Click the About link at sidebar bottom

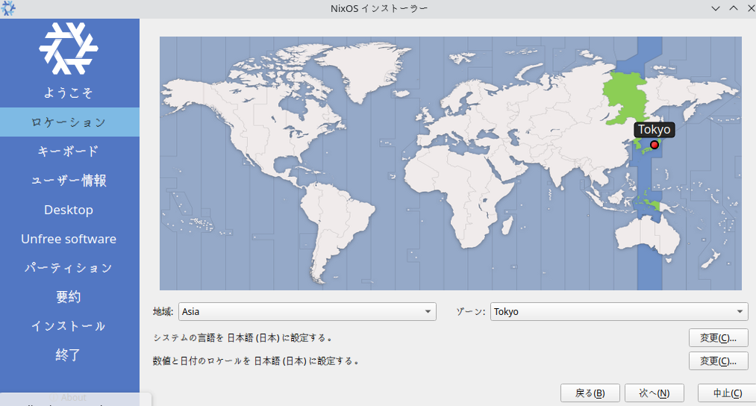(x=69, y=397)
